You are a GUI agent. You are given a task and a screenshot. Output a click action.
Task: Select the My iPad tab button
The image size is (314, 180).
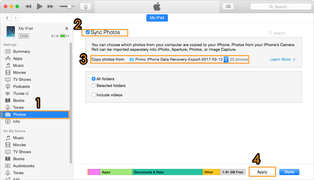tap(157, 18)
